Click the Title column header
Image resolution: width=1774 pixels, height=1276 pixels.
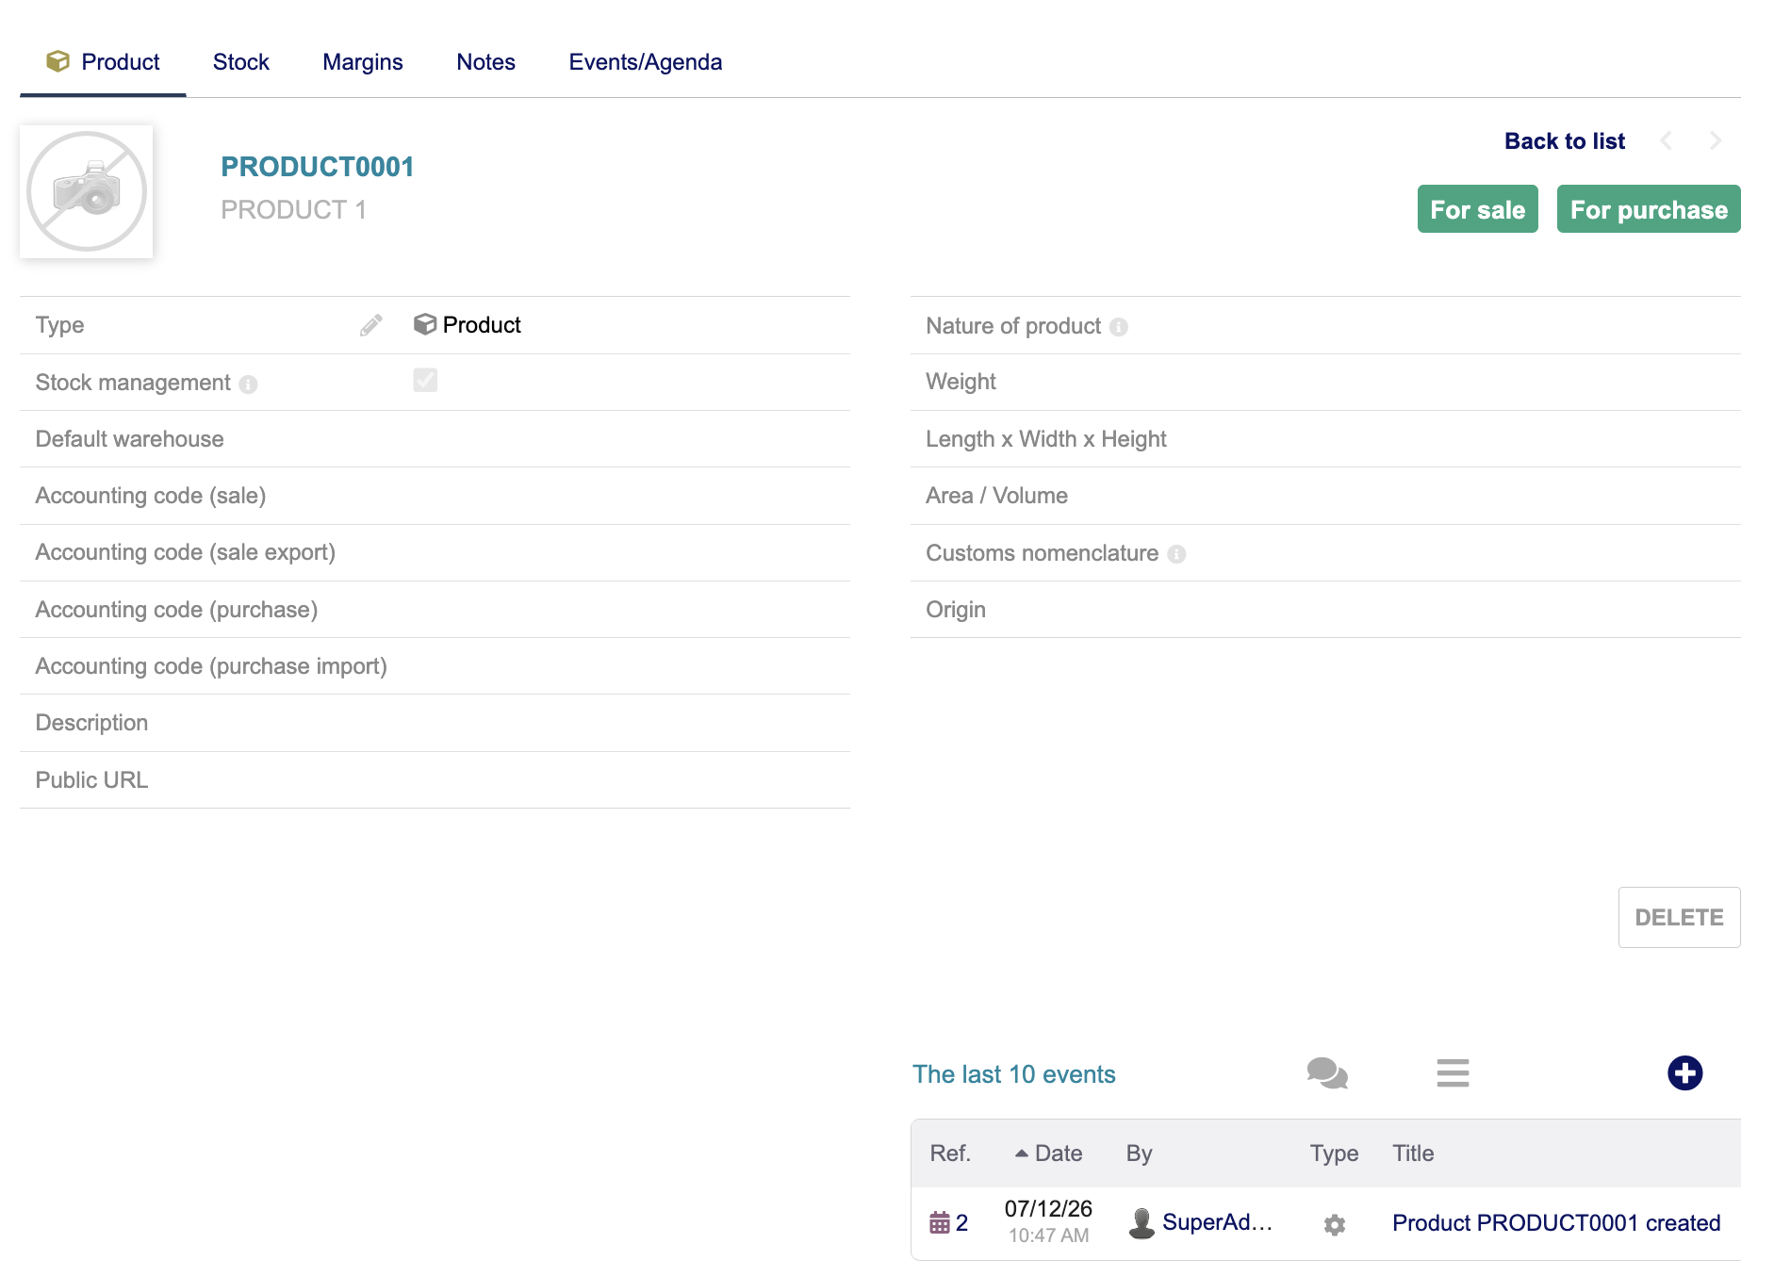pyautogui.click(x=1413, y=1153)
